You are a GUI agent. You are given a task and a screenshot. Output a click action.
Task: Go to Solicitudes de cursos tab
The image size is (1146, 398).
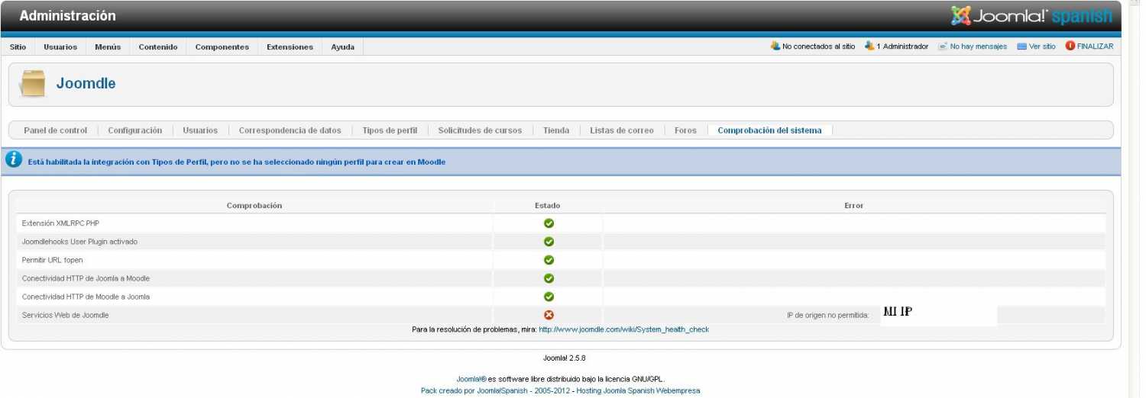480,130
